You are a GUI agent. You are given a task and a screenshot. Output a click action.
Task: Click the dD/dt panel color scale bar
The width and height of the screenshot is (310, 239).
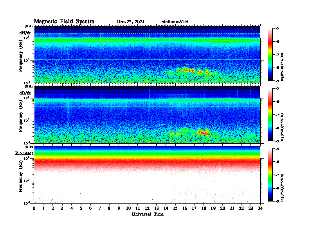270,114
